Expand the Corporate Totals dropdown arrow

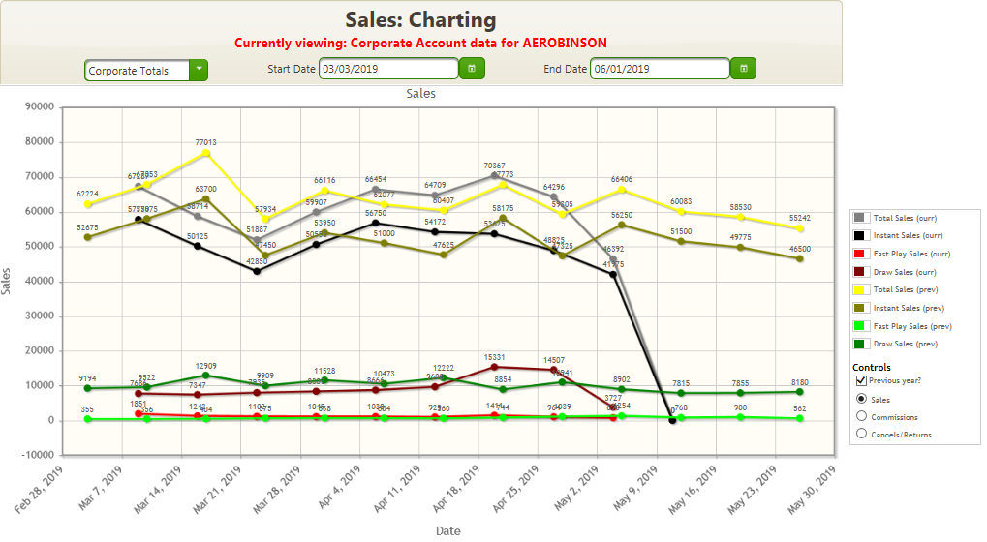click(x=199, y=70)
